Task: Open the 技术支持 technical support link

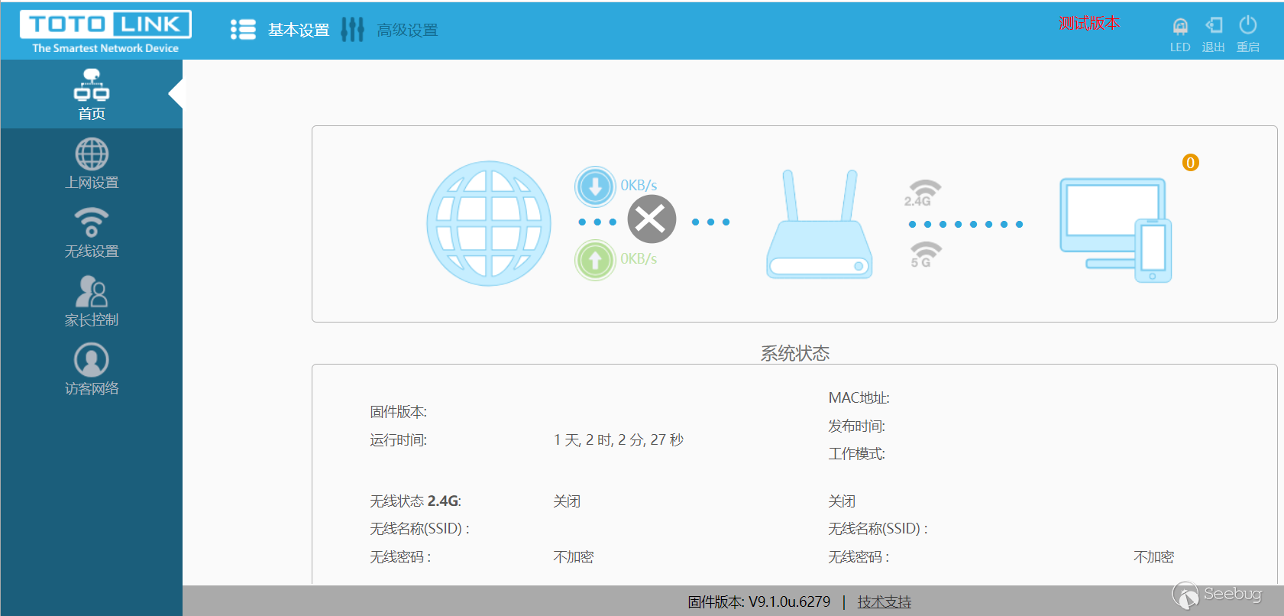Action: tap(885, 601)
